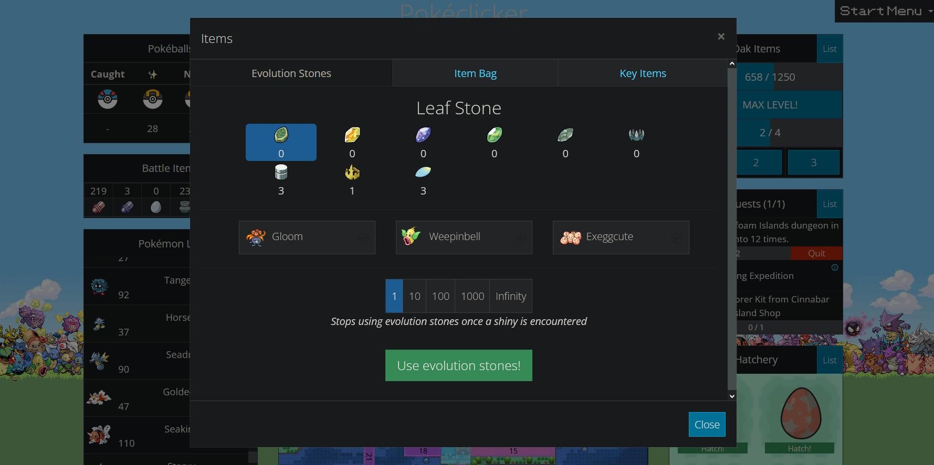
Task: Select the yellow Thunder Stone
Action: click(x=352, y=136)
